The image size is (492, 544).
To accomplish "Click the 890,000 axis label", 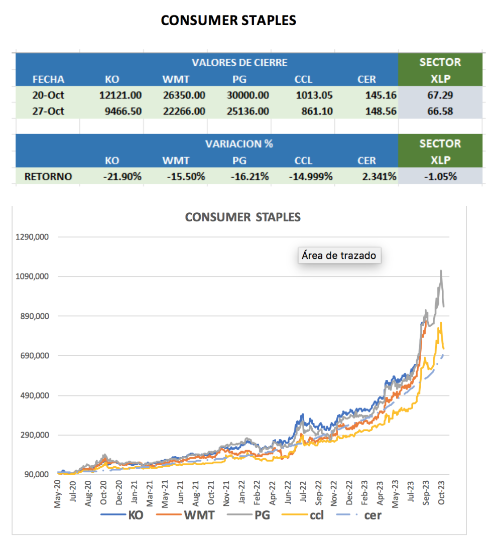I will click(34, 316).
